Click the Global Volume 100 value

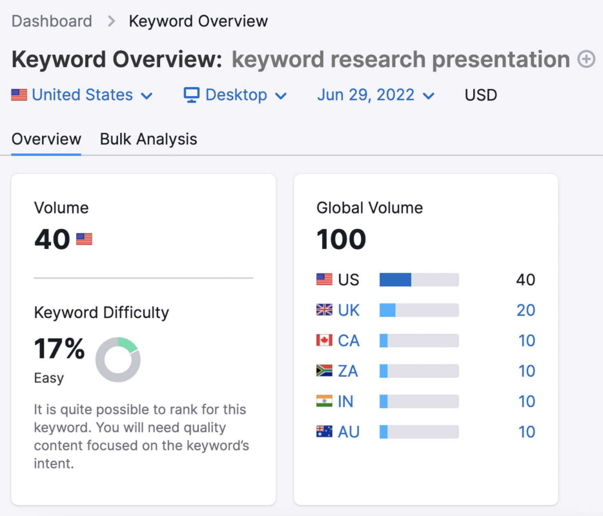coord(341,239)
